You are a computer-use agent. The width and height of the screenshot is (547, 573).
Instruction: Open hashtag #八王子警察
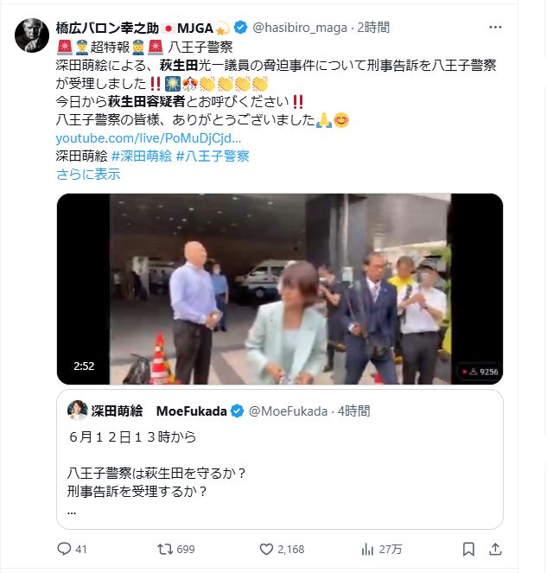213,156
